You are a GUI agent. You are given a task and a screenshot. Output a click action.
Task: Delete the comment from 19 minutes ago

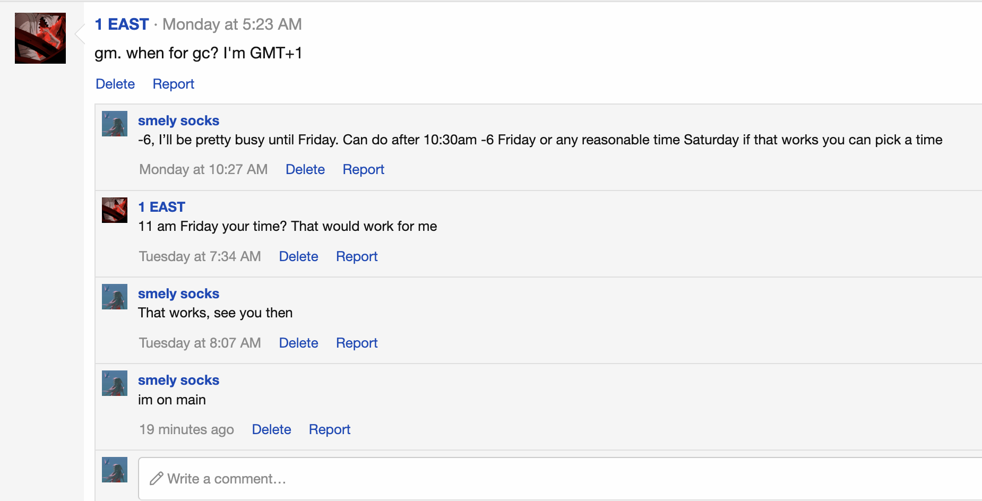click(272, 429)
